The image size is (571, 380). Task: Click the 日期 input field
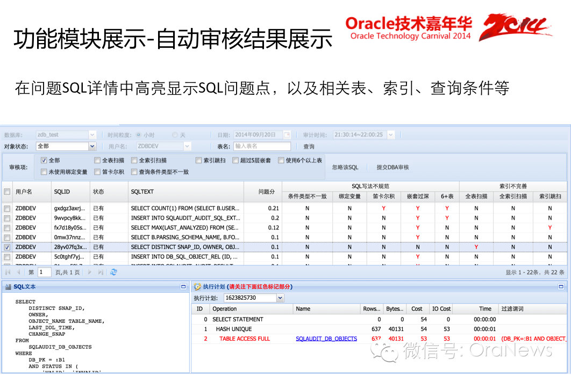258,135
